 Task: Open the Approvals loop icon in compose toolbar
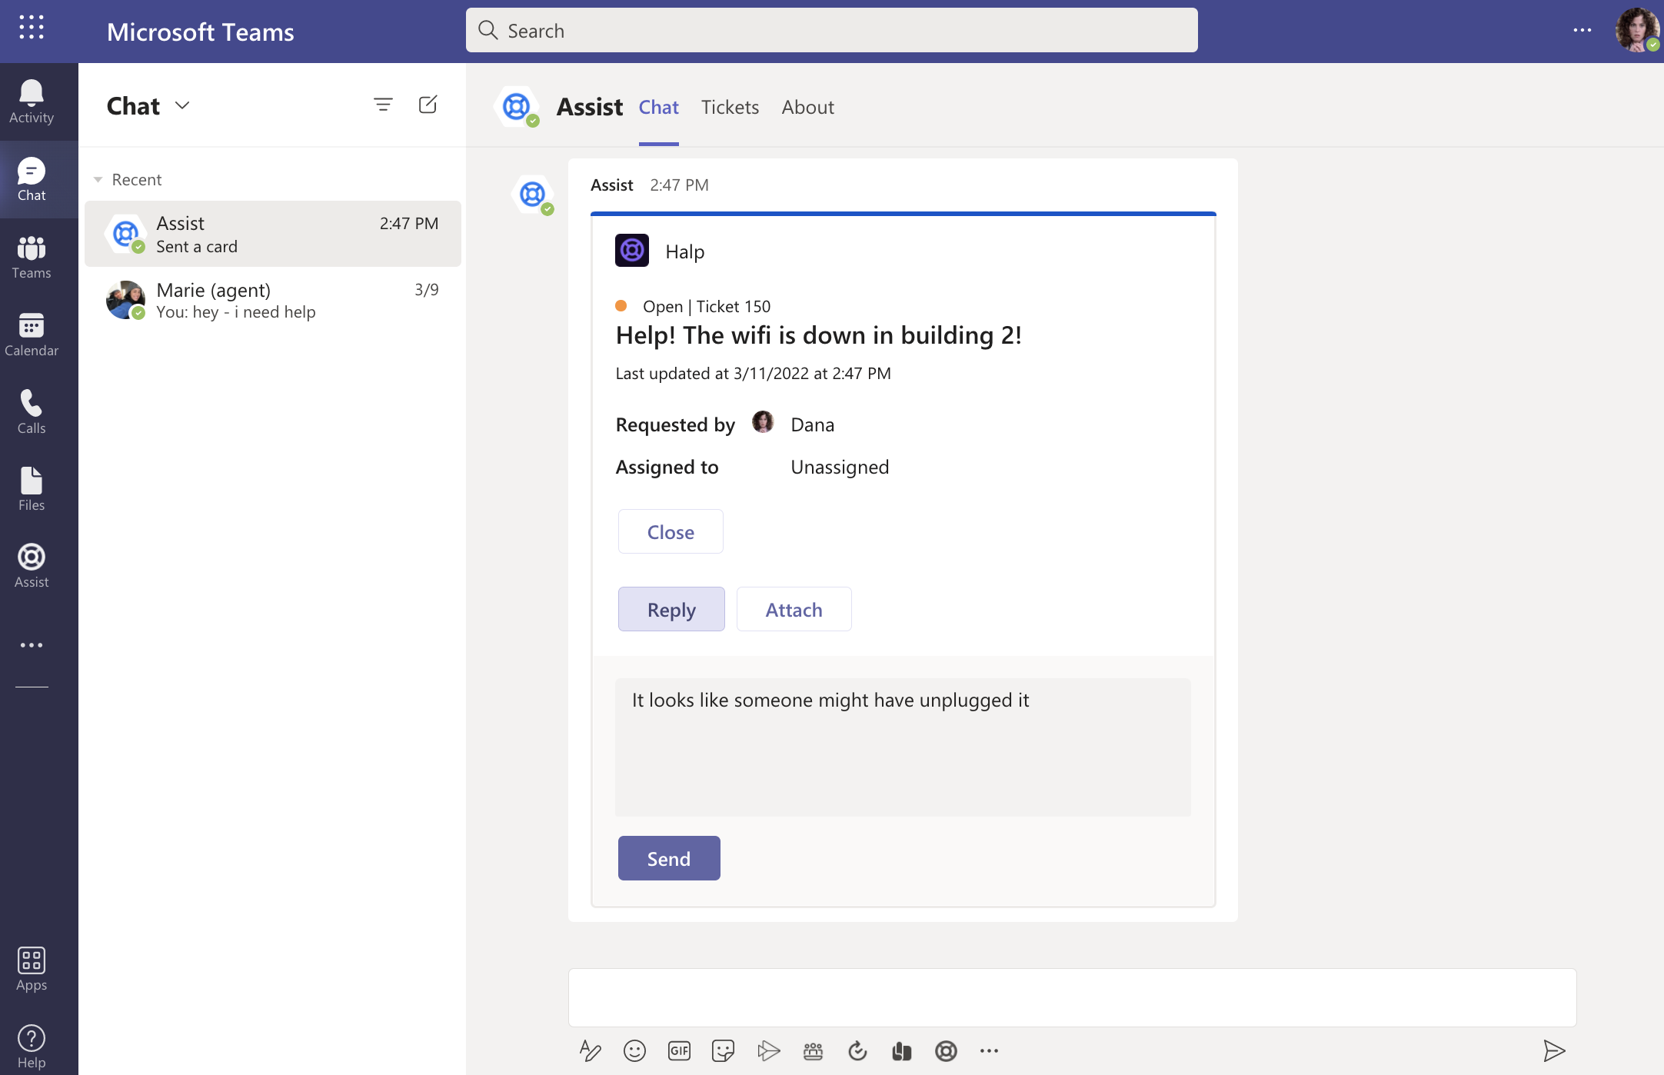point(857,1050)
